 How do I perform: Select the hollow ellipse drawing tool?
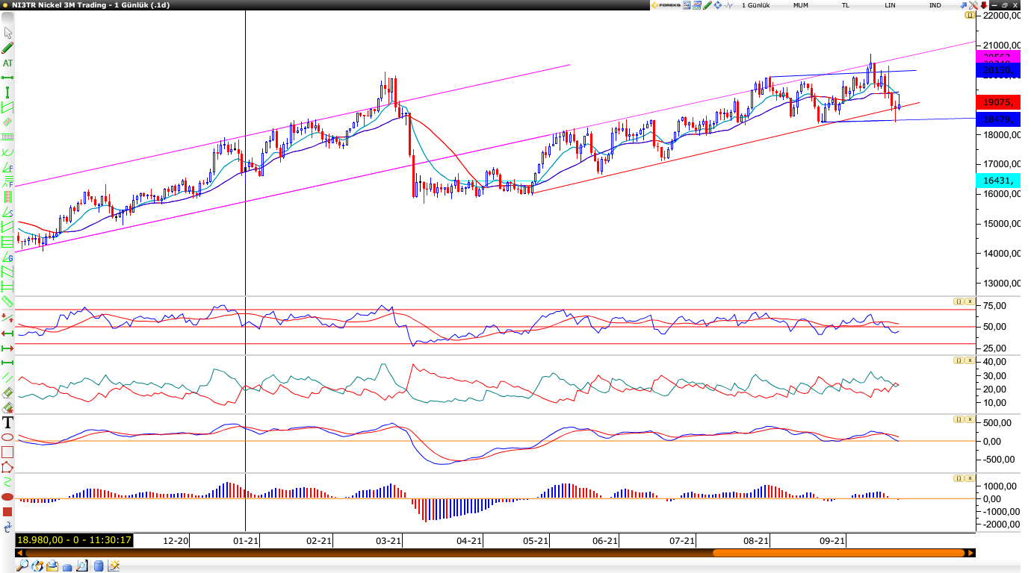click(8, 437)
